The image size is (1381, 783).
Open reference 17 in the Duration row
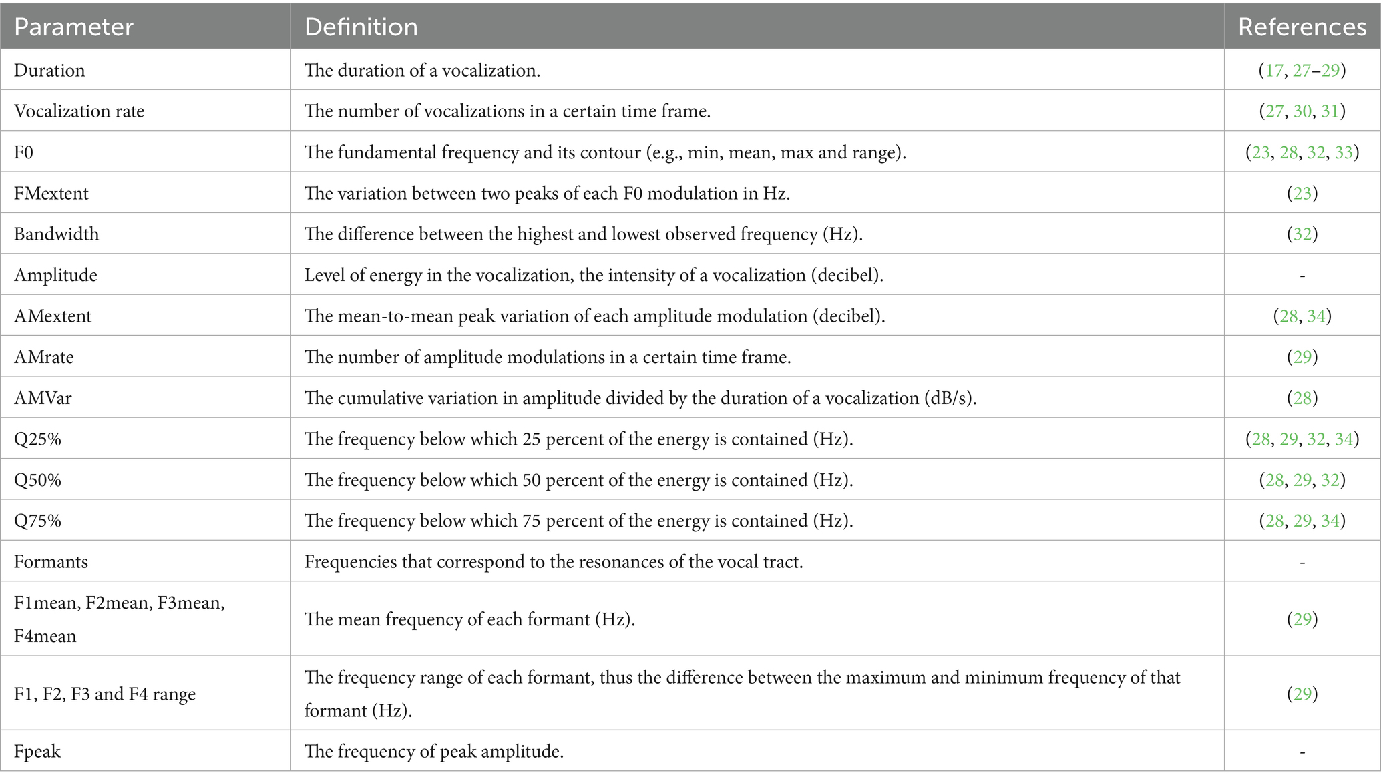[1274, 70]
